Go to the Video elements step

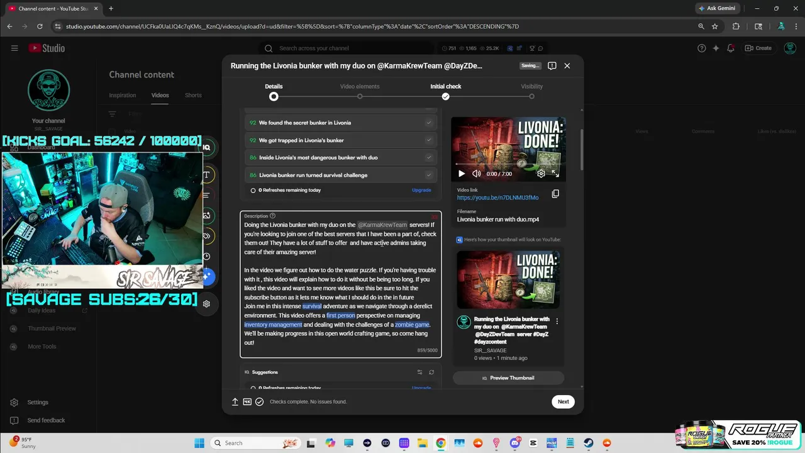360,91
